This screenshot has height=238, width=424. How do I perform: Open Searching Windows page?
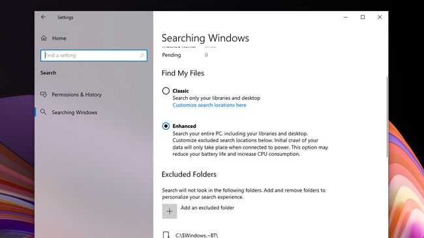coord(74,112)
